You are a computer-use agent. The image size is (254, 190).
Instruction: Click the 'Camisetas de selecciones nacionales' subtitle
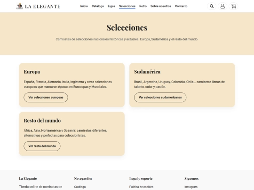point(127,39)
